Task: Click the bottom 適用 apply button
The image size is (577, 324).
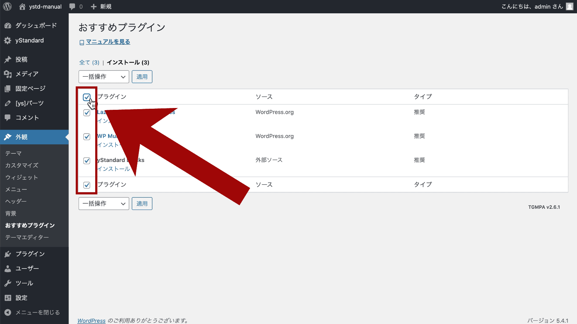Action: coord(142,203)
